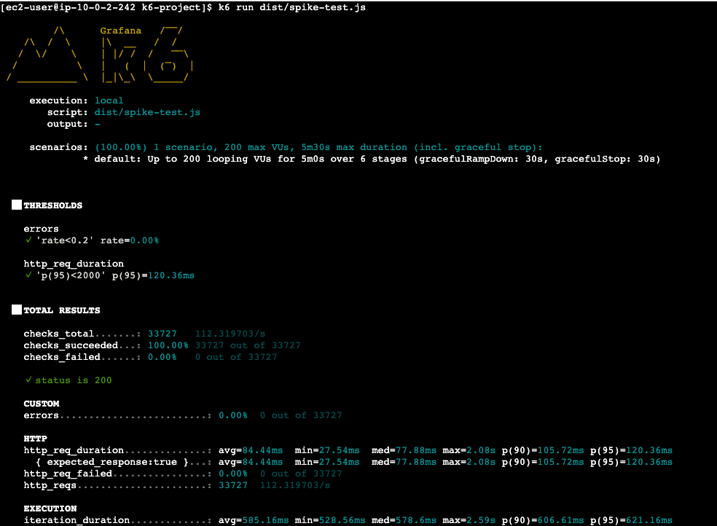Click the white square beside TOTAL RESULTS
Viewport: 717px width, 526px height.
click(x=17, y=310)
